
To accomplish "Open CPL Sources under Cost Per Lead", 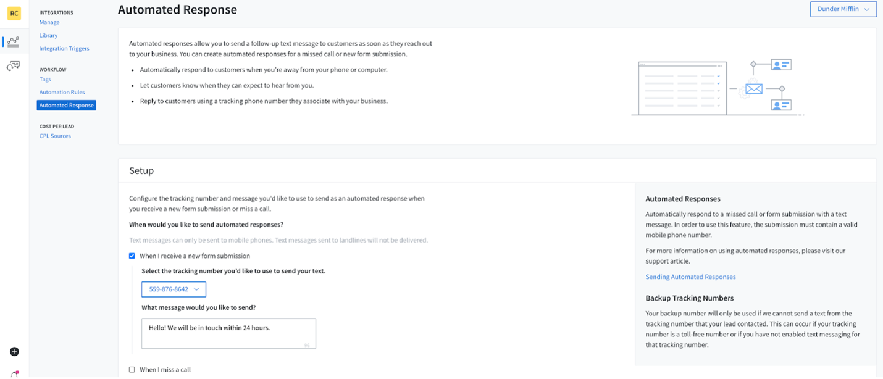I will coord(55,136).
